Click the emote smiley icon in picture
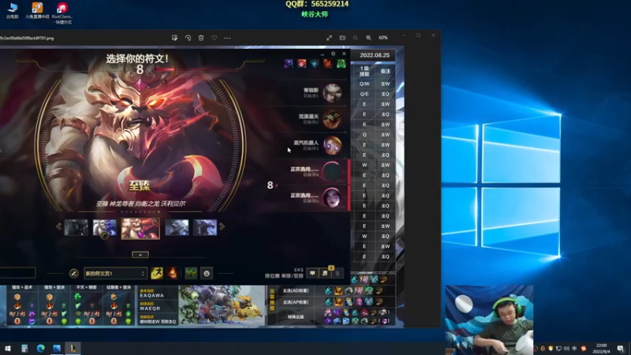 pyautogui.click(x=207, y=273)
